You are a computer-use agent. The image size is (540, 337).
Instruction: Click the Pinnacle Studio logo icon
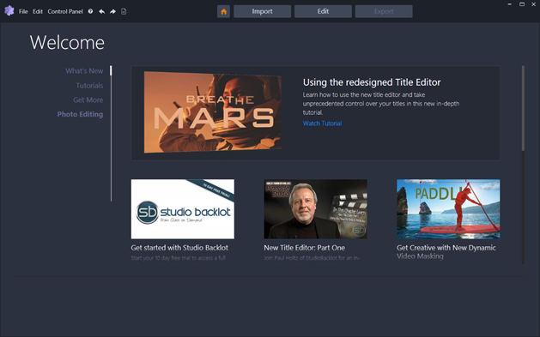point(9,11)
